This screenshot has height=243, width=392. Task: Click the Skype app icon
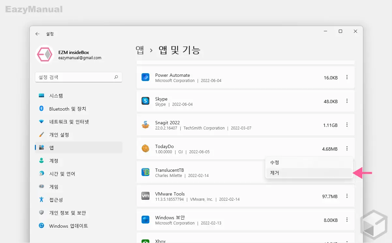(145, 101)
